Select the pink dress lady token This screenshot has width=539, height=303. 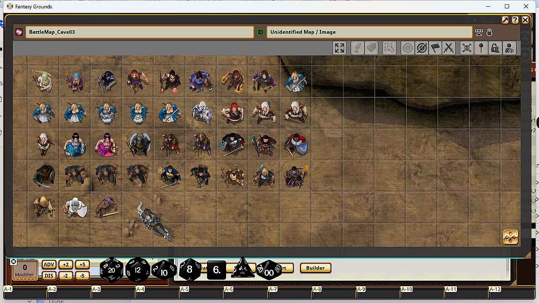click(106, 144)
